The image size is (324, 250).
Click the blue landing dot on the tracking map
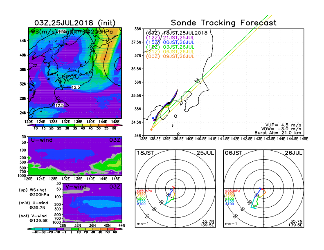[x=153, y=118]
